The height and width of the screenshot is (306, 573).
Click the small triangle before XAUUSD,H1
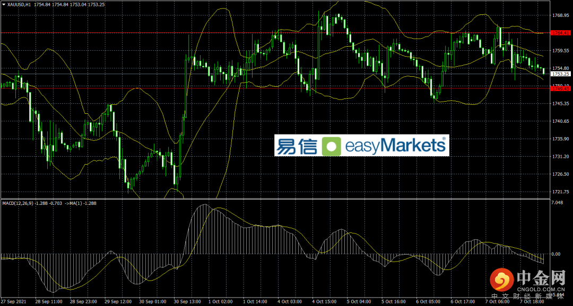4,4
